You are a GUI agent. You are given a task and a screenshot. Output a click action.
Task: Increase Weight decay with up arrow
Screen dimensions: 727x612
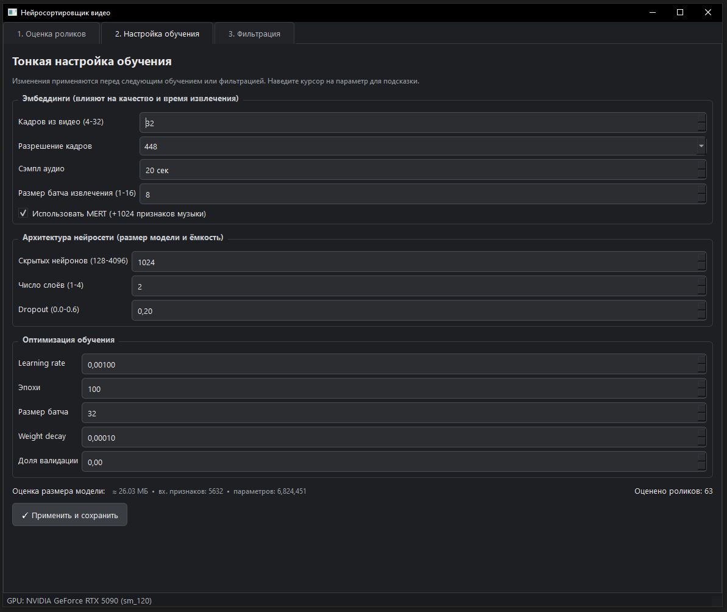[701, 432]
